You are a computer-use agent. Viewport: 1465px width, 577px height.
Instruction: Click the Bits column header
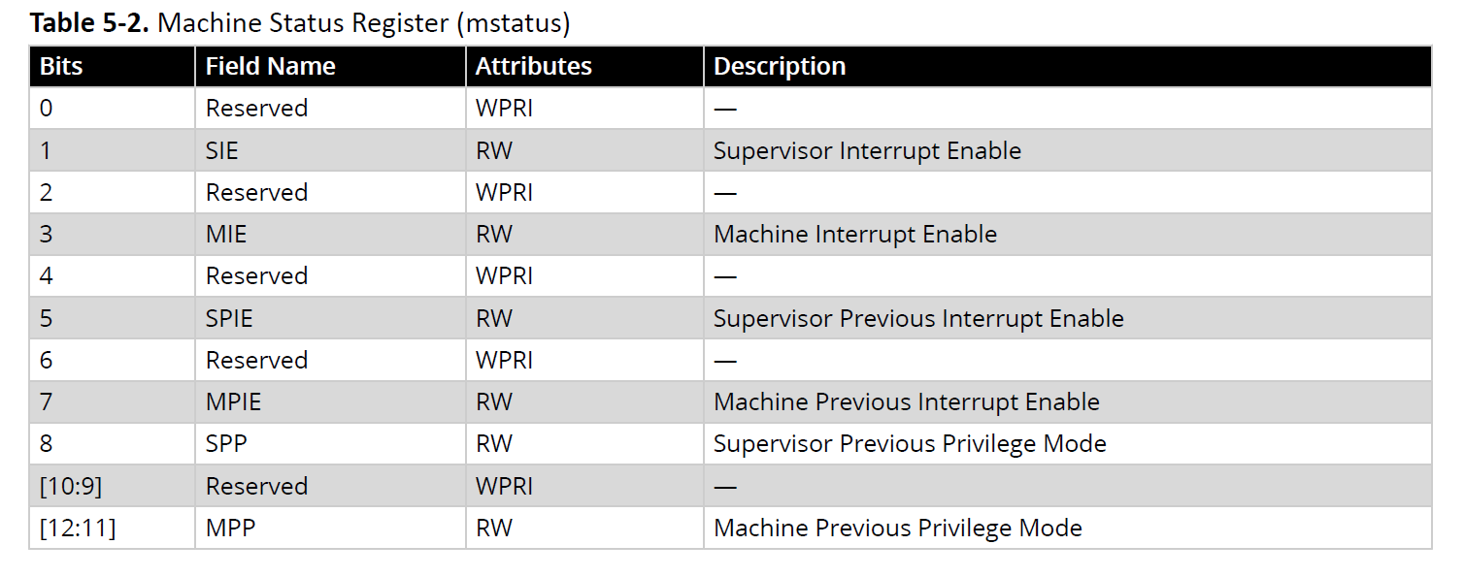[61, 67]
